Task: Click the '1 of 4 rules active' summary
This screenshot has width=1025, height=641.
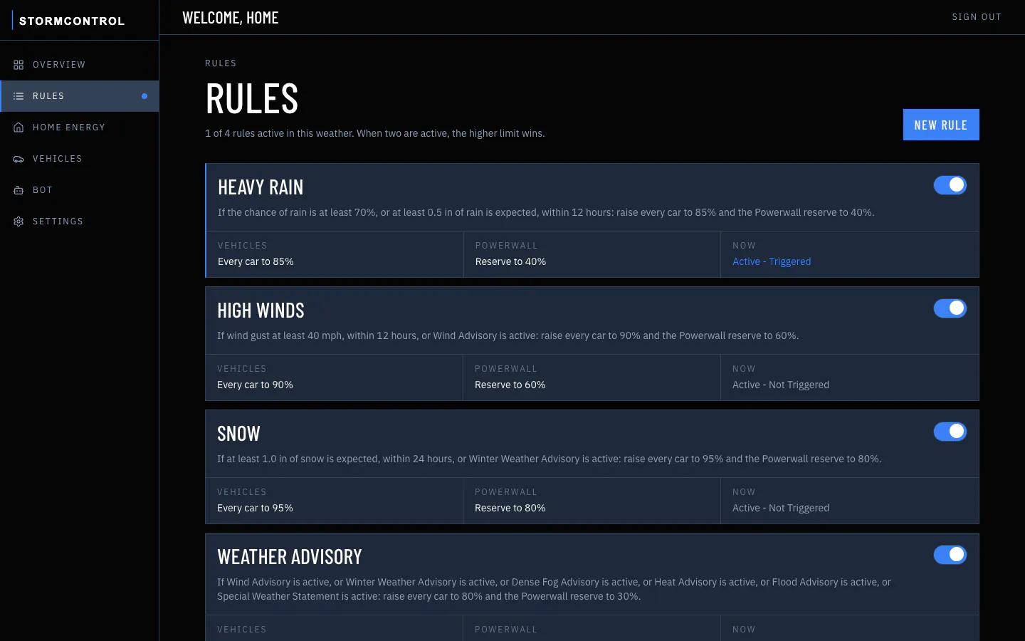Action: pos(375,133)
